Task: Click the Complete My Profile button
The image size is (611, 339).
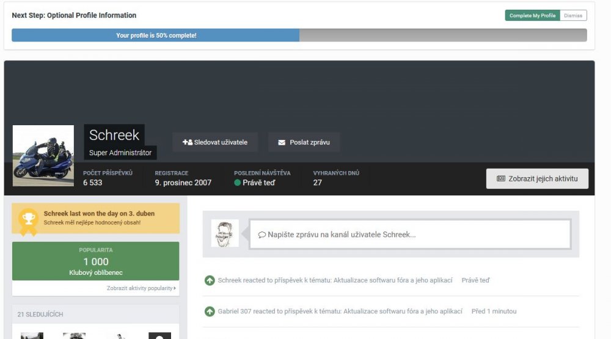Action: click(532, 16)
